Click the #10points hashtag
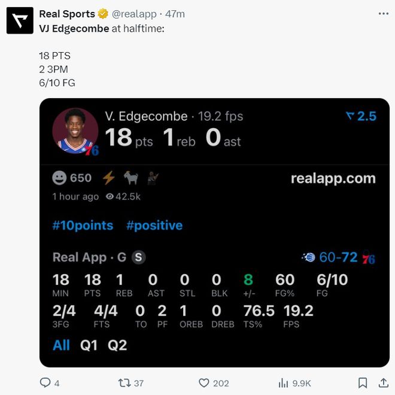Screen dimensions: 395x395 pos(83,226)
